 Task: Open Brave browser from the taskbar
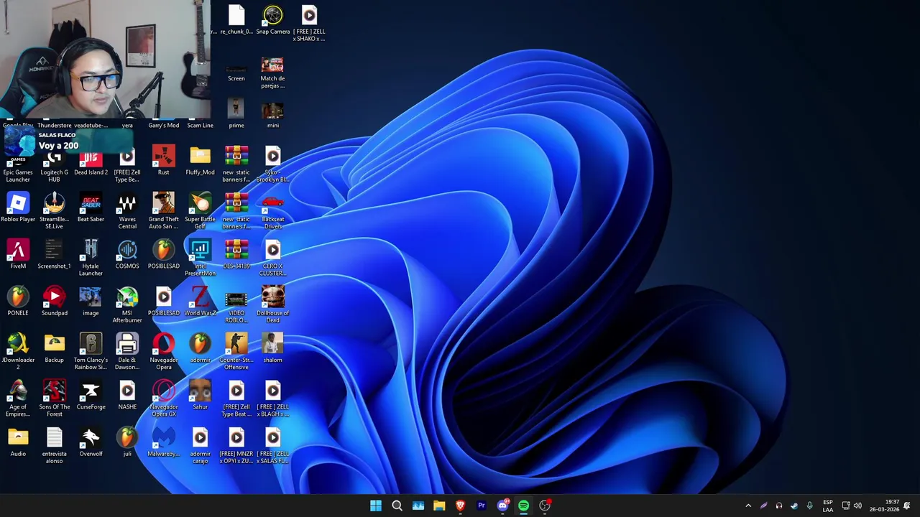460,506
